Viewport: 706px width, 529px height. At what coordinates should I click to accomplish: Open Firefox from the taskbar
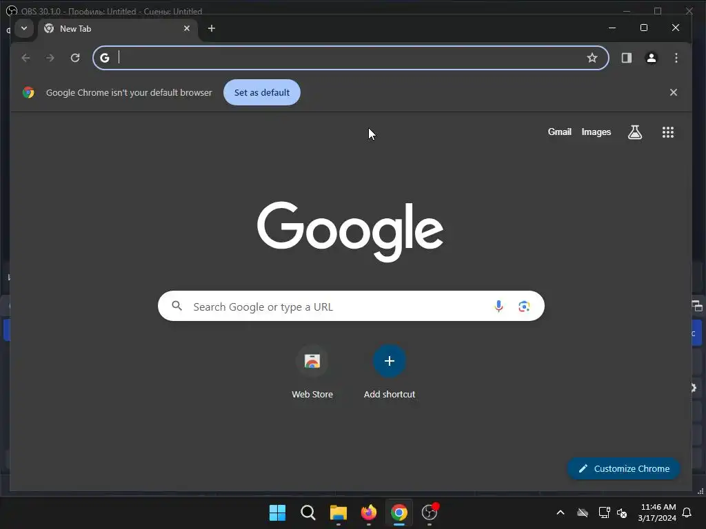pyautogui.click(x=369, y=512)
